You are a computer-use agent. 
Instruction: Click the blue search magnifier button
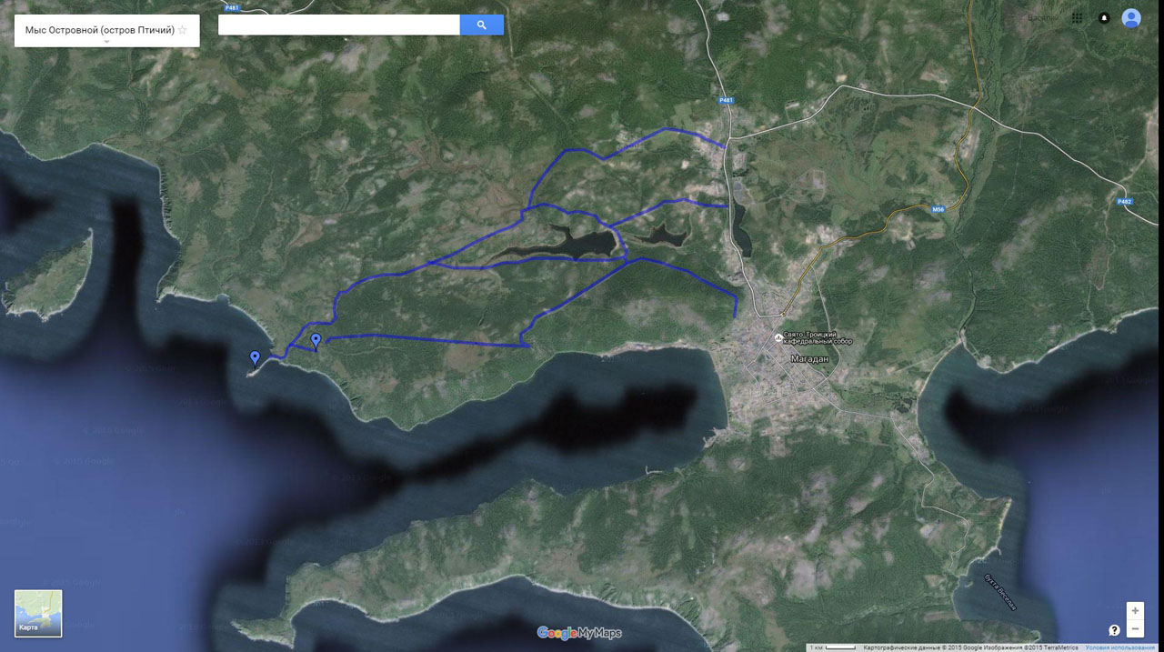click(482, 25)
